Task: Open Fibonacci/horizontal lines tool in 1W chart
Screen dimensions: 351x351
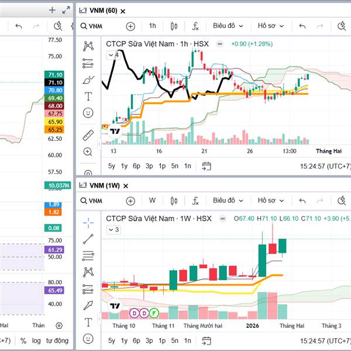Action: tap(88, 256)
